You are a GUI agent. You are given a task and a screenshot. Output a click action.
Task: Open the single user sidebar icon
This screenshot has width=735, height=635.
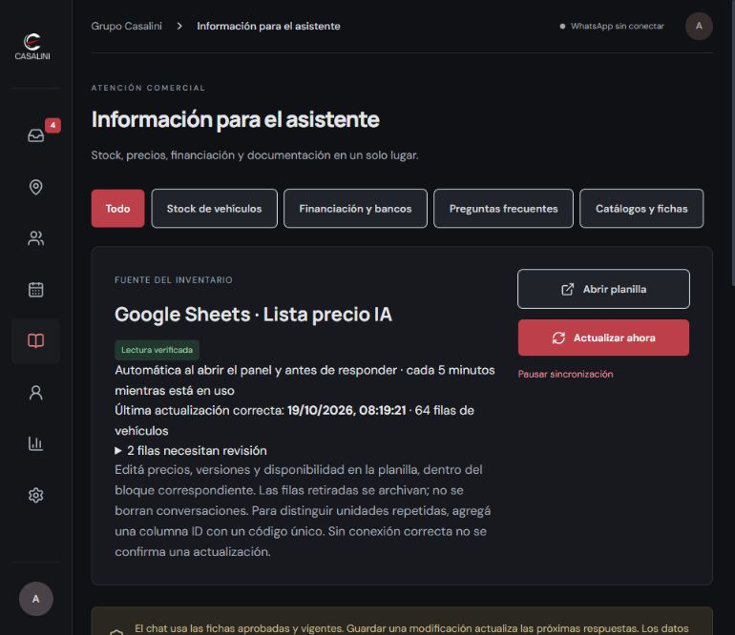point(36,393)
